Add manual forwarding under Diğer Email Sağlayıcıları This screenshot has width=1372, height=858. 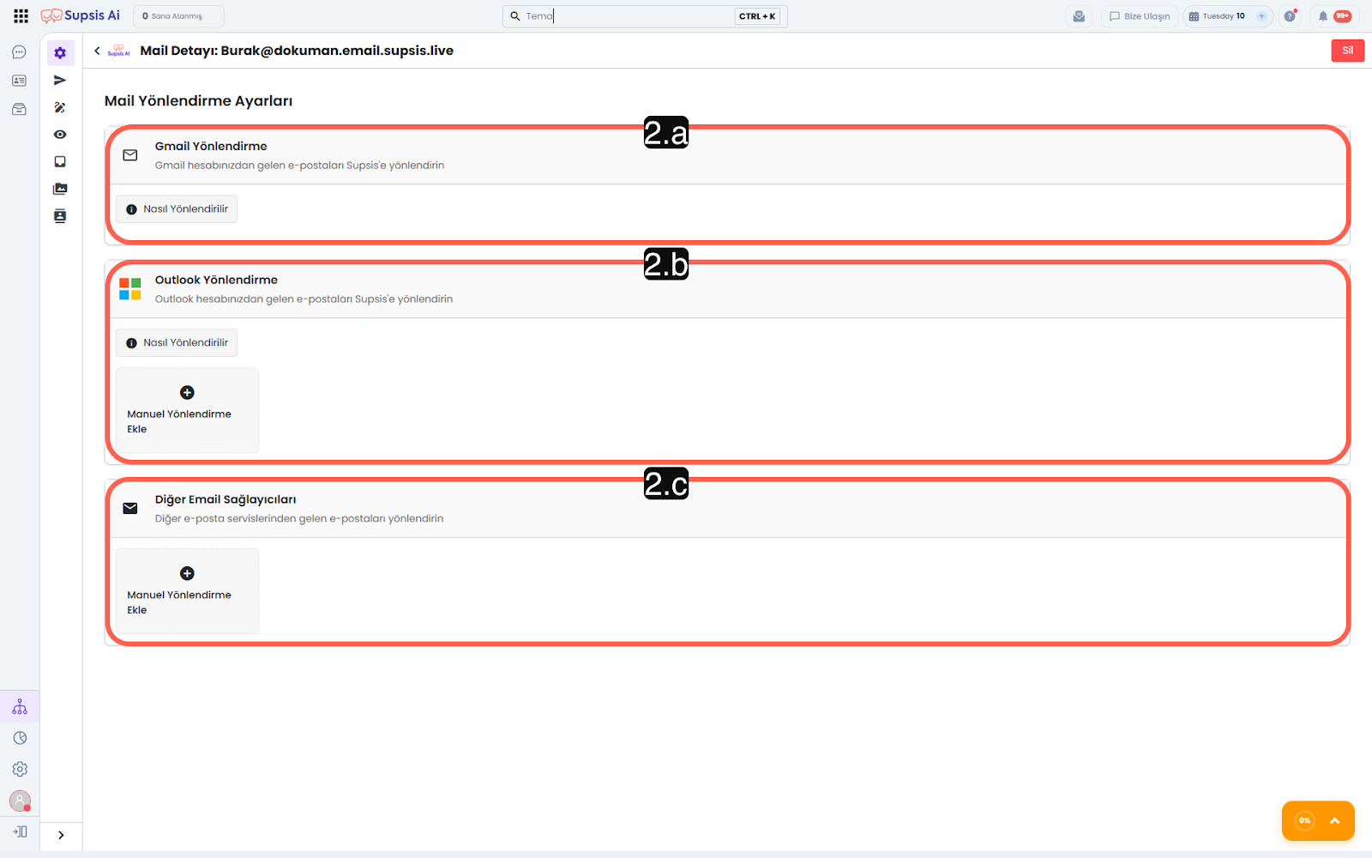point(187,591)
